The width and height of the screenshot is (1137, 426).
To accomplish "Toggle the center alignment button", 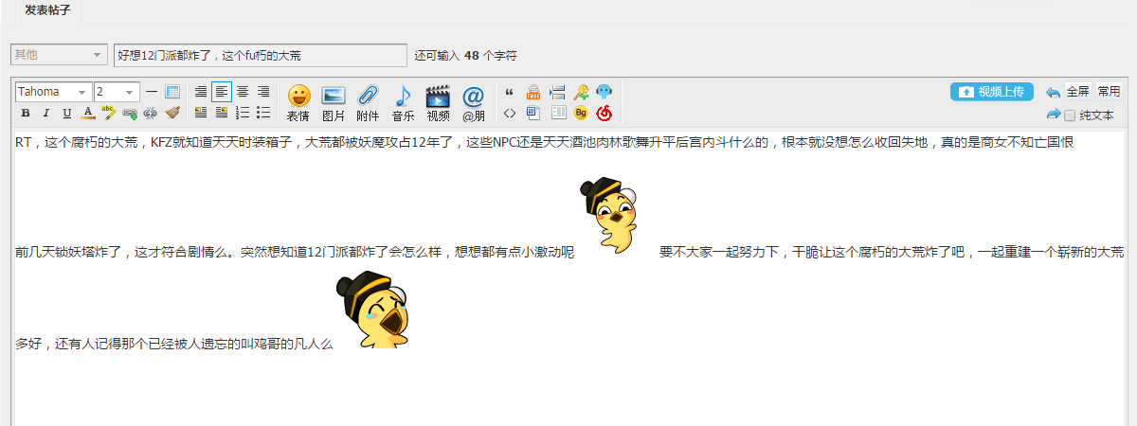I will click(243, 92).
